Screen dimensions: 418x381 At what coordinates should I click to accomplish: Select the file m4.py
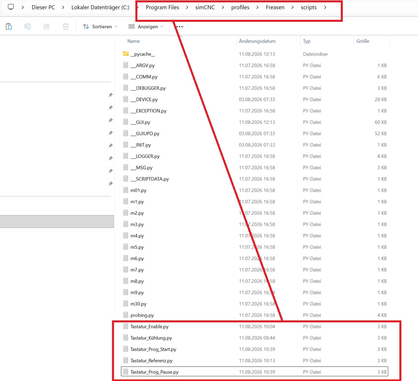137,236
